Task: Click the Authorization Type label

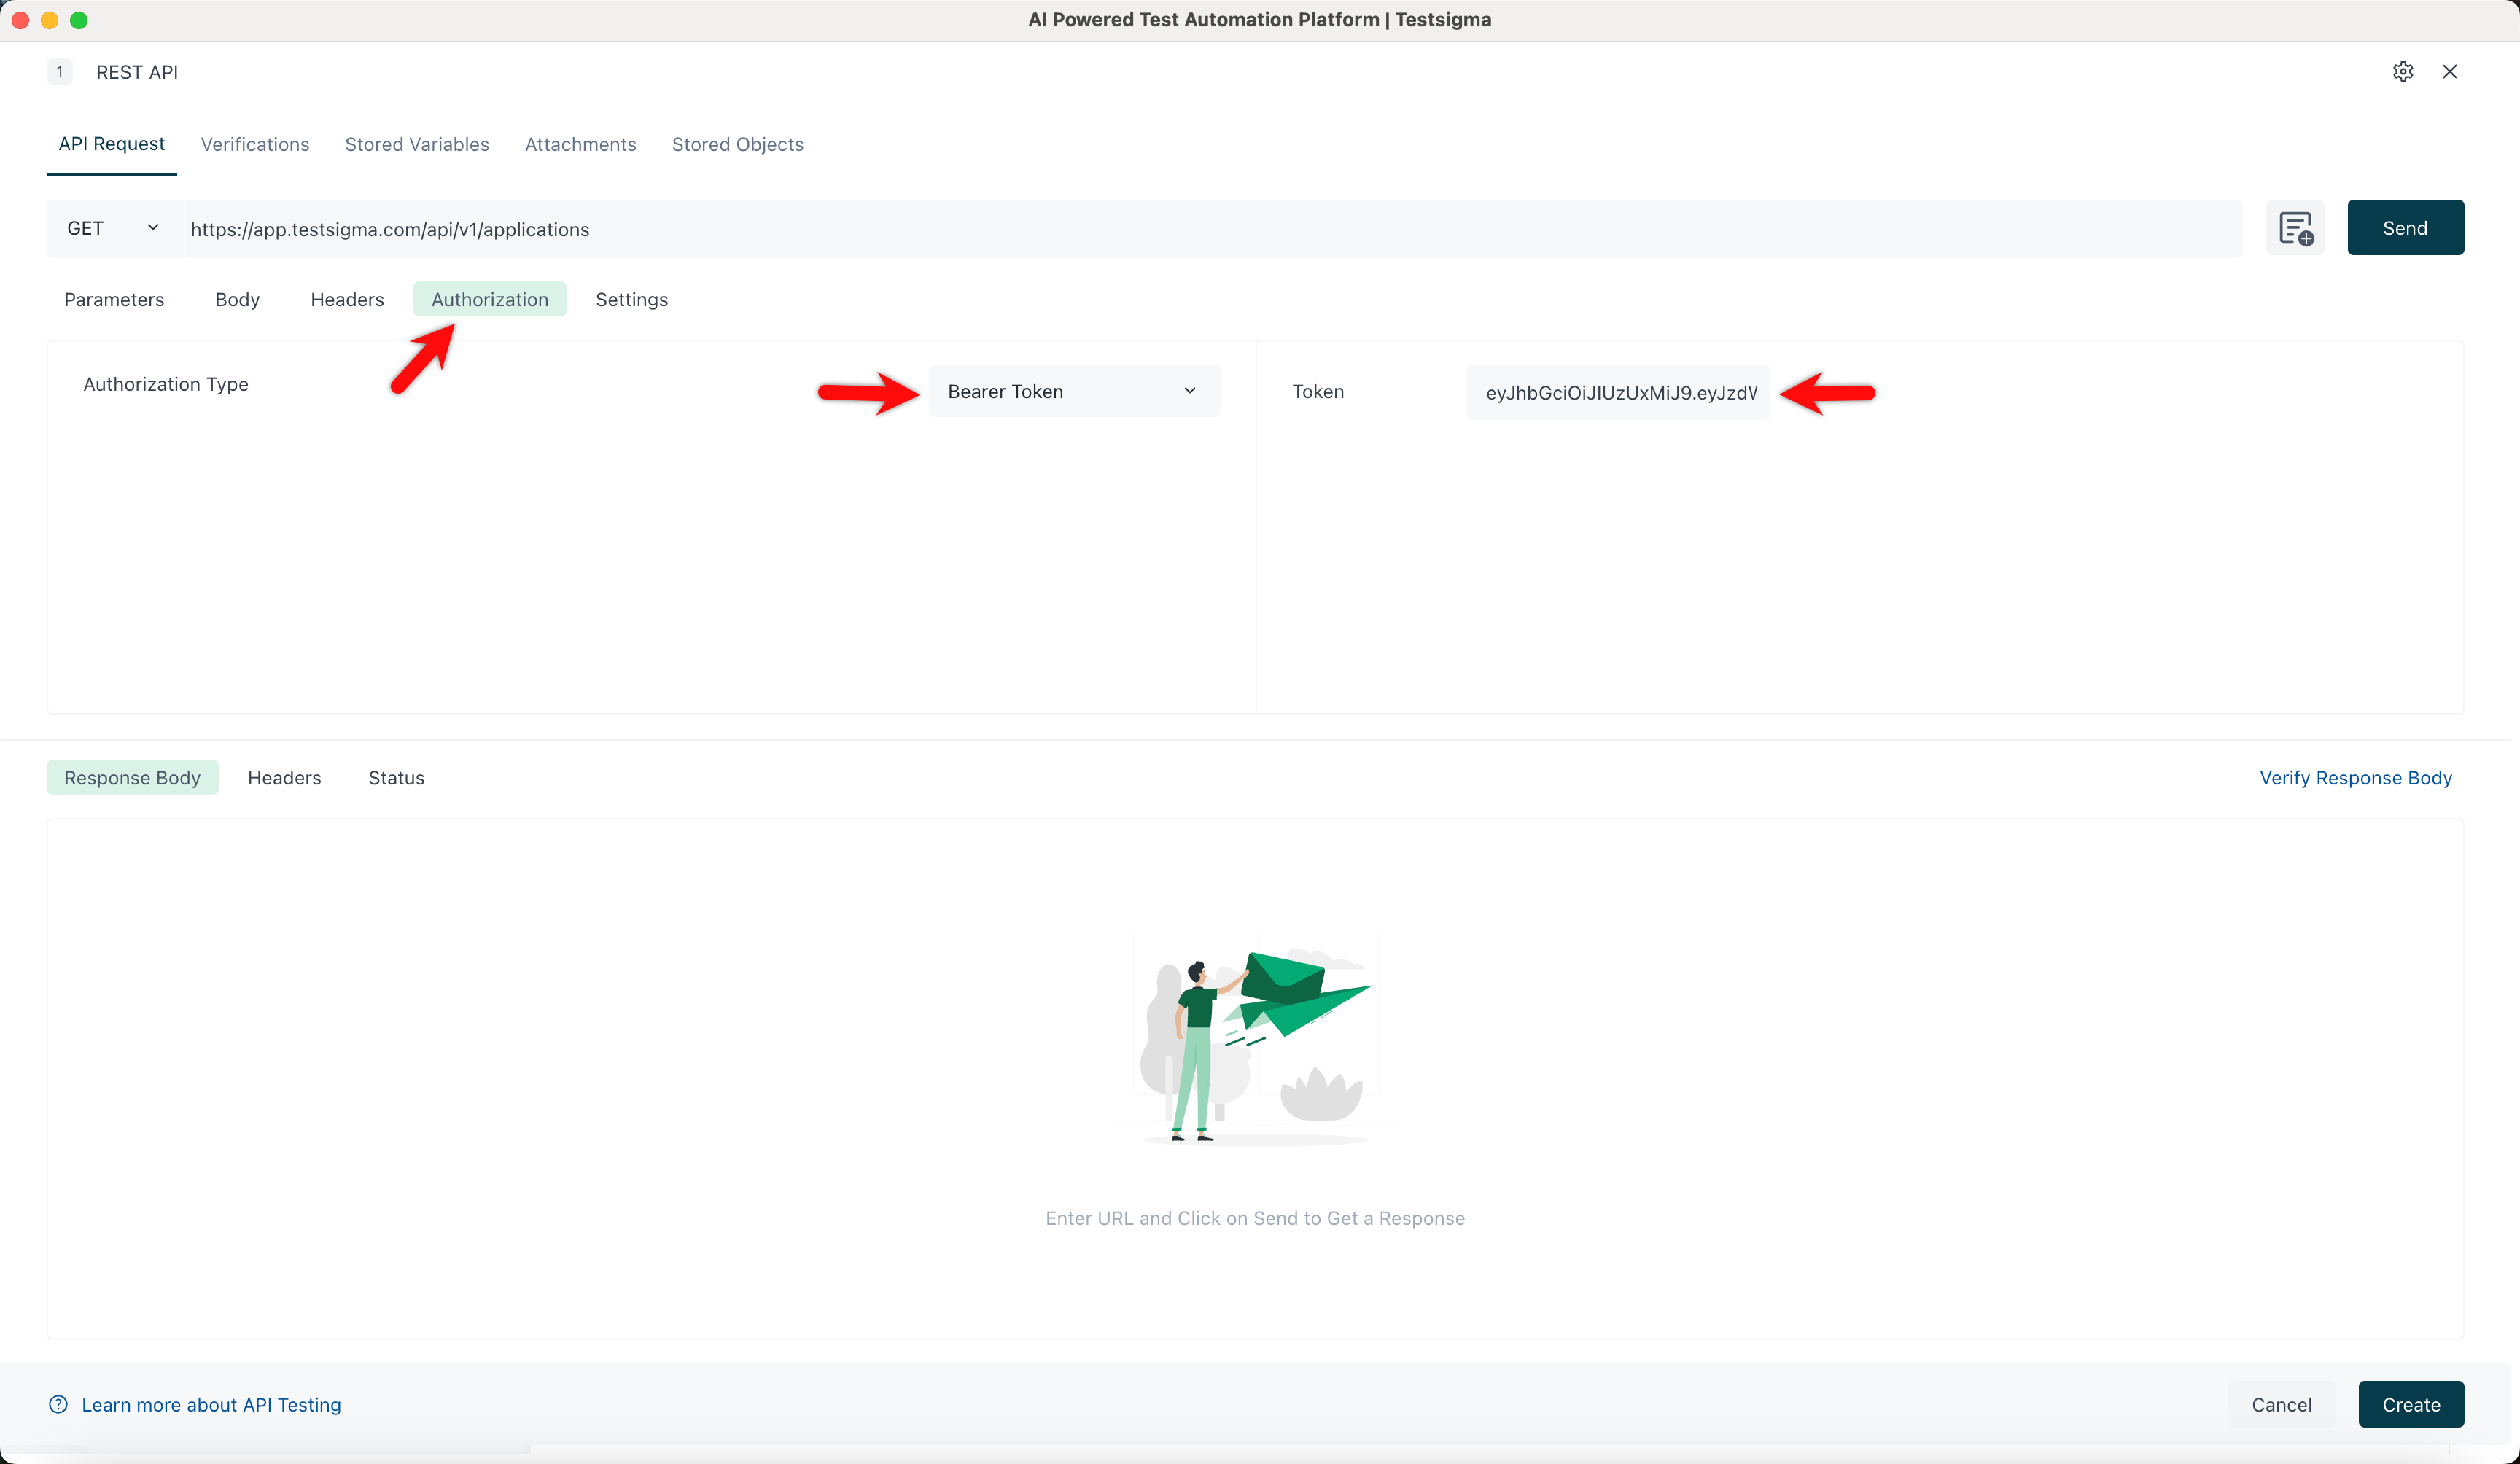Action: [x=166, y=384]
